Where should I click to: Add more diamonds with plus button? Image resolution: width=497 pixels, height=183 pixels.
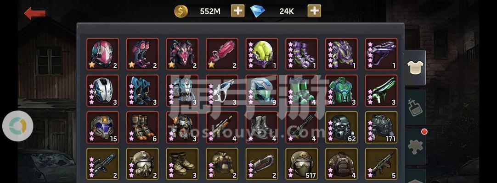(x=314, y=11)
